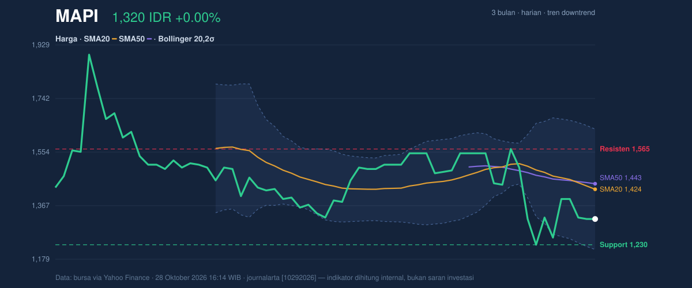This screenshot has height=288, width=692.
Task: Click the Bollinger 20,2σ legend entry
Action: pos(187,39)
